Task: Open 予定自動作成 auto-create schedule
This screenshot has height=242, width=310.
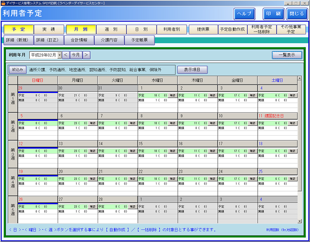Action: 232,29
